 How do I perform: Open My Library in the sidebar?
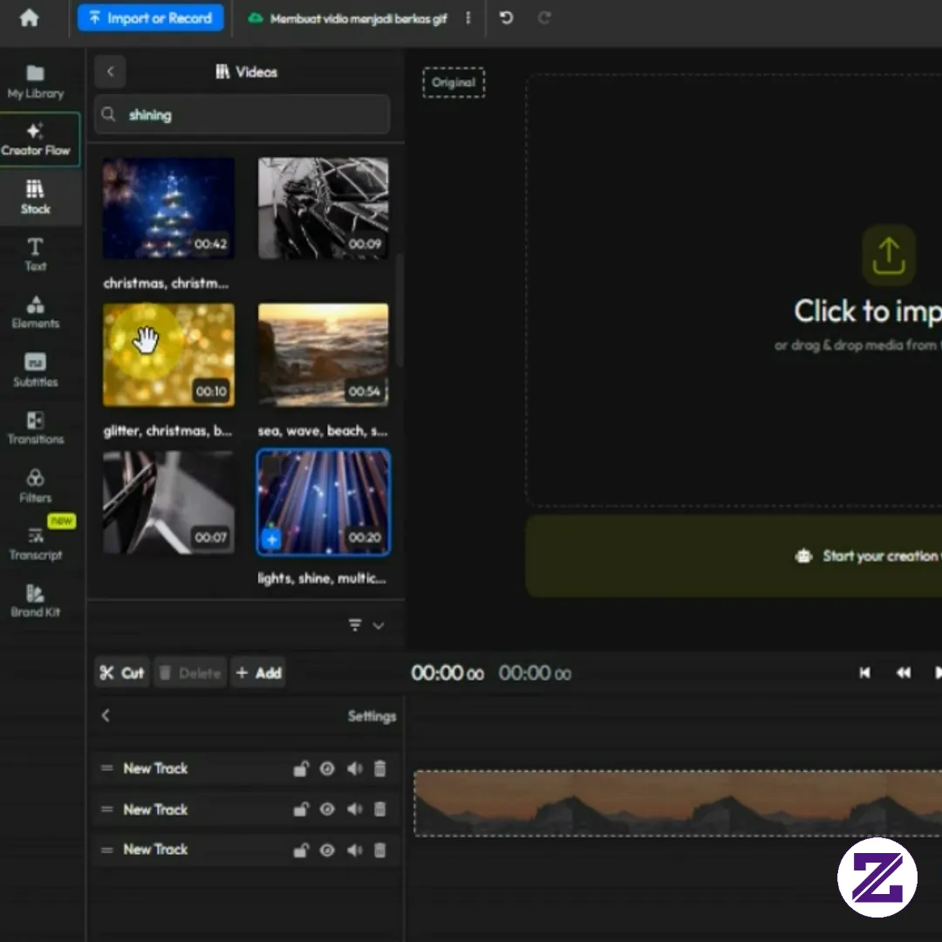(x=36, y=82)
